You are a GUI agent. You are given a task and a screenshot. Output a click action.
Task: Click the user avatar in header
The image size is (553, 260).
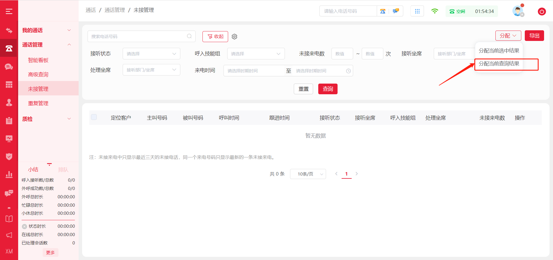(x=518, y=11)
